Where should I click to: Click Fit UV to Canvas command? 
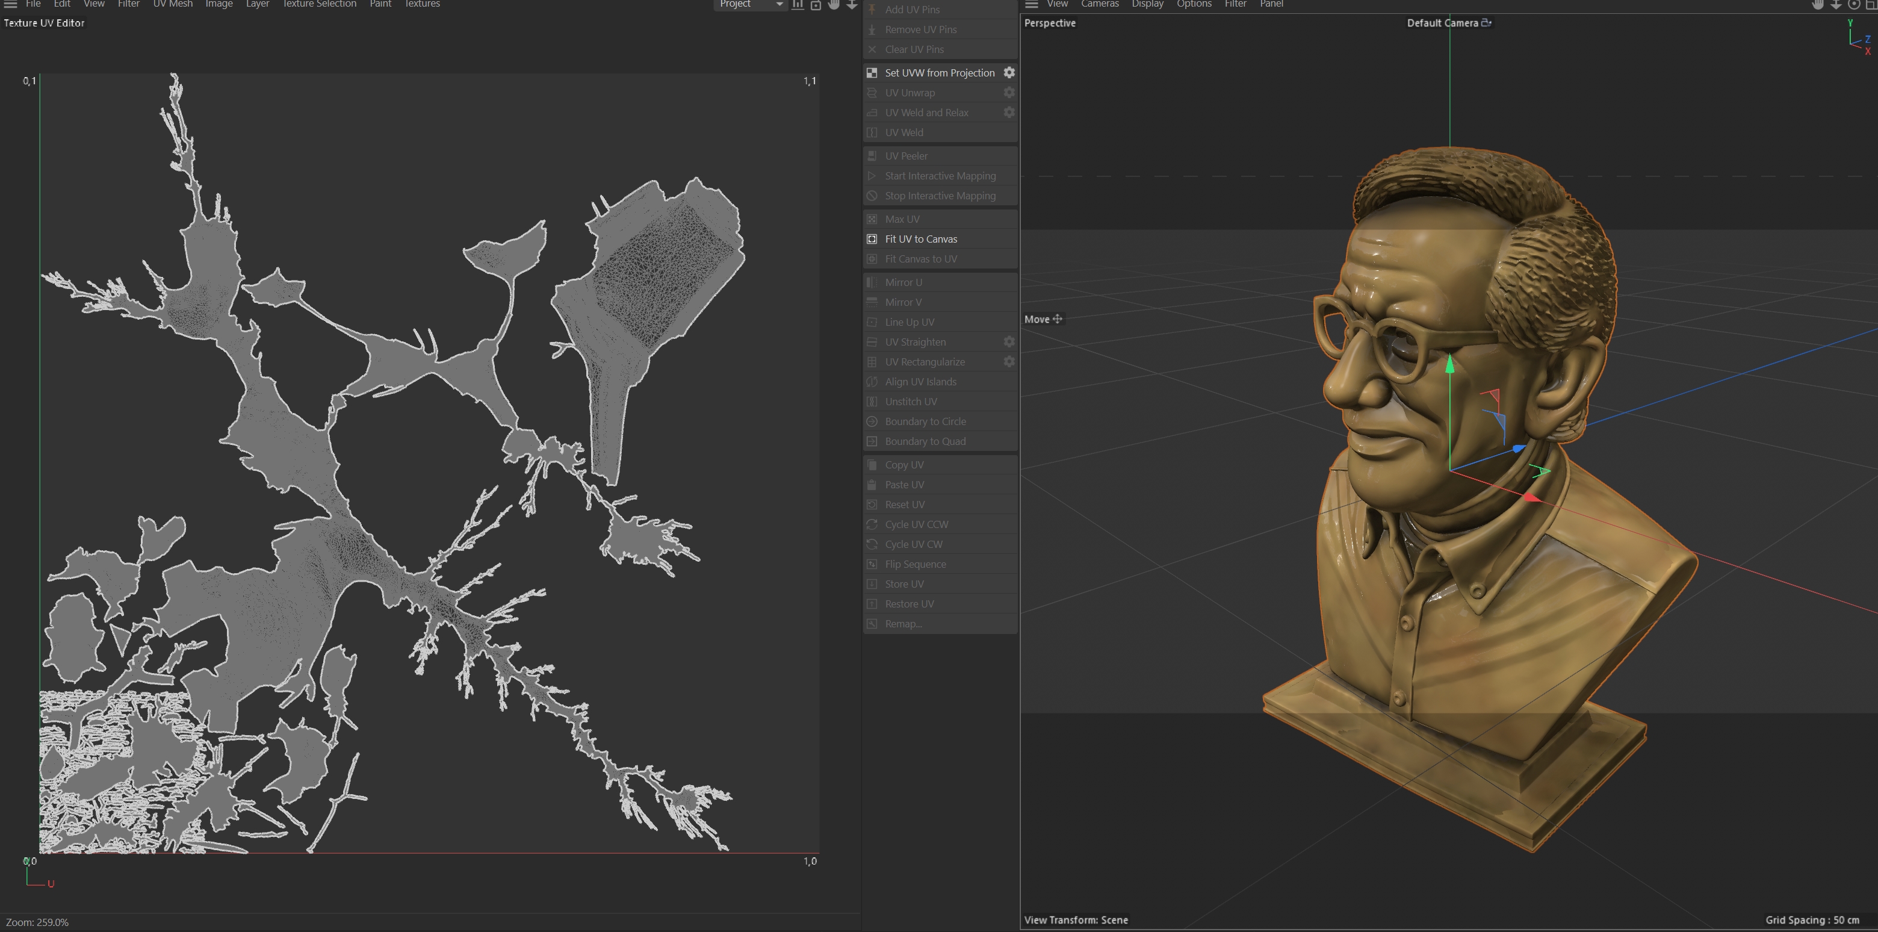(x=921, y=239)
